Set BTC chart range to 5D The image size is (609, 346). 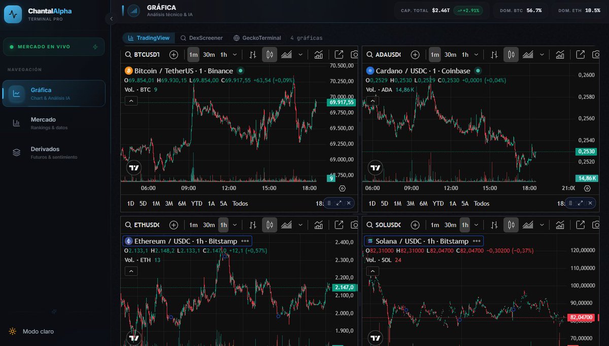click(x=143, y=203)
